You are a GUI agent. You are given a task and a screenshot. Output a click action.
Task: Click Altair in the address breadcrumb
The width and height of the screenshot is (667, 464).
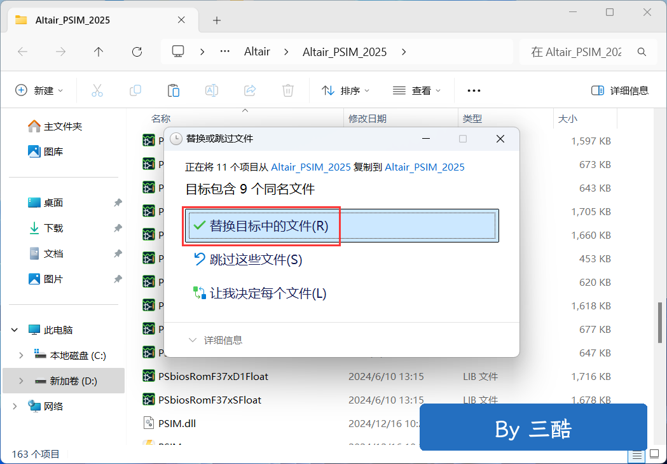[x=257, y=52]
